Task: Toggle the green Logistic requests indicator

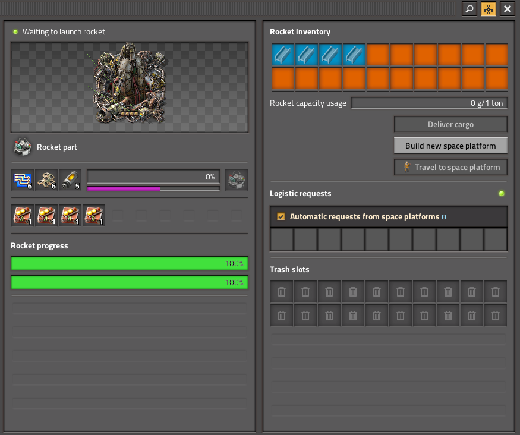Action: pos(501,193)
